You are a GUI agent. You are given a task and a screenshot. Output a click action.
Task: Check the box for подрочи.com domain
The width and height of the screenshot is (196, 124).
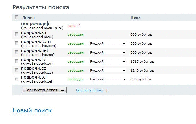coord(17,43)
